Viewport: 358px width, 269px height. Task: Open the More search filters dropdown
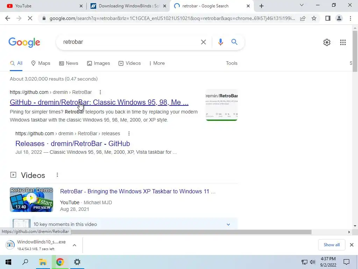[x=157, y=63]
